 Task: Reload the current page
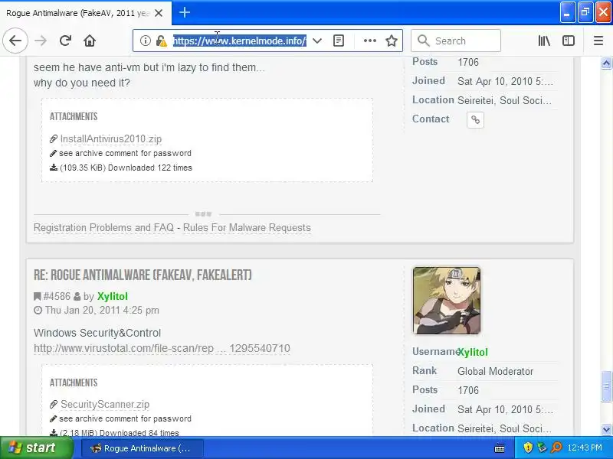click(65, 41)
